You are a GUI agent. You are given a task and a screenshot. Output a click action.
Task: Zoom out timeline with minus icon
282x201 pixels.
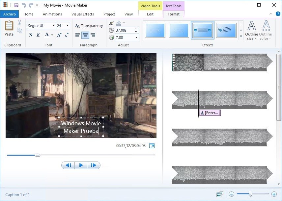[232, 194]
